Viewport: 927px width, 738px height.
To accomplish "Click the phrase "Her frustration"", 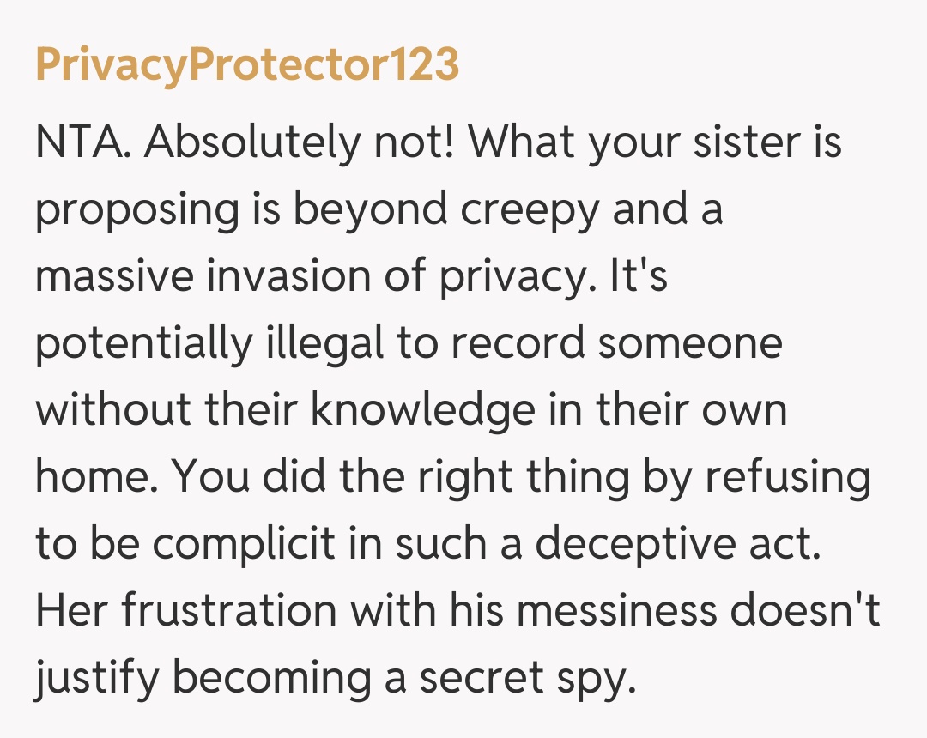I will pos(189,612).
